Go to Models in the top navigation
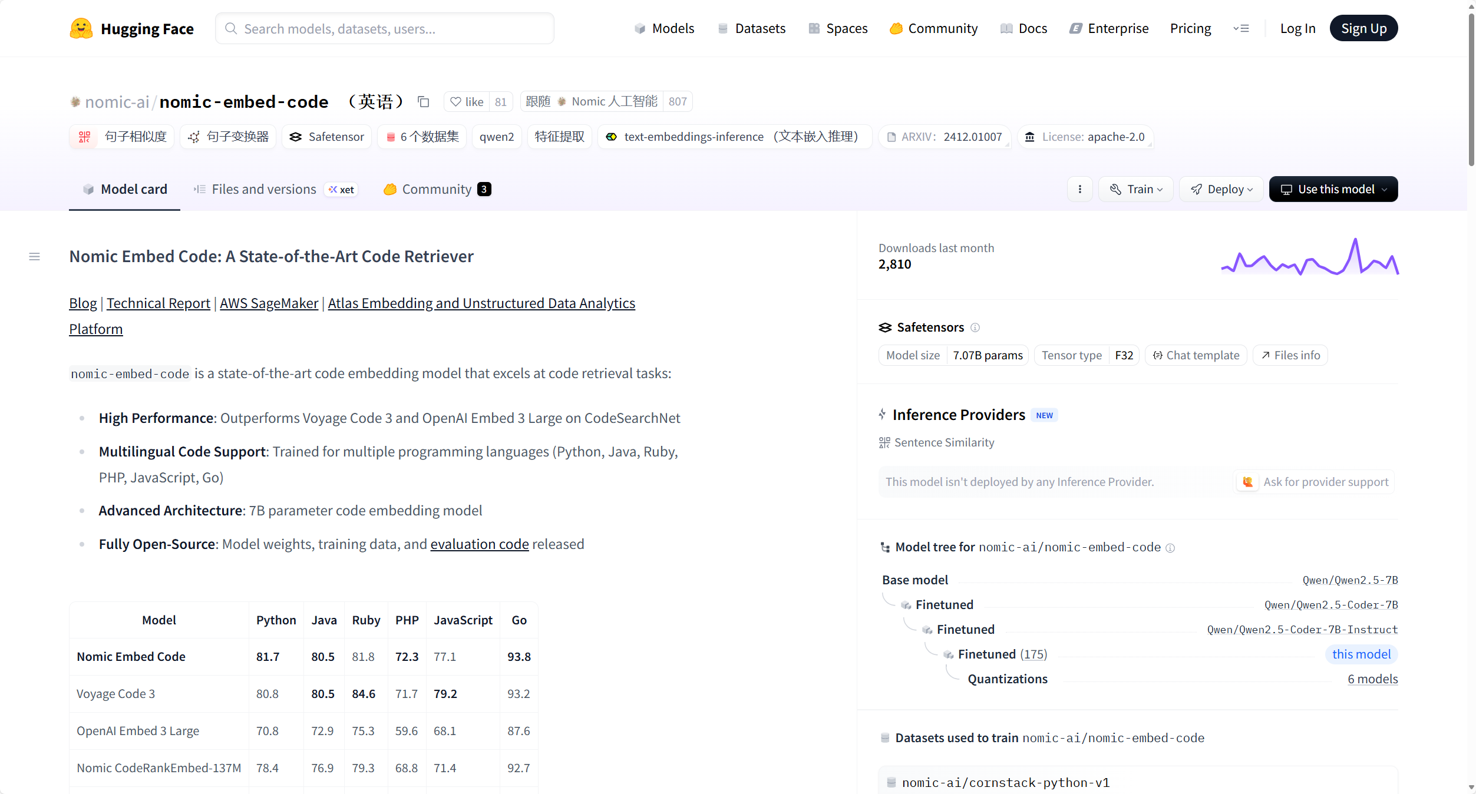 pos(664,28)
